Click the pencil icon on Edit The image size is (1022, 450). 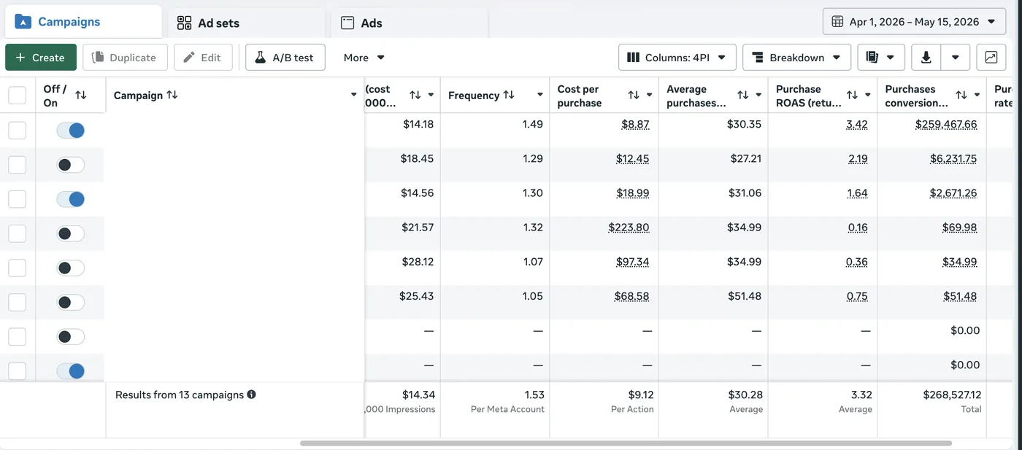pos(189,58)
